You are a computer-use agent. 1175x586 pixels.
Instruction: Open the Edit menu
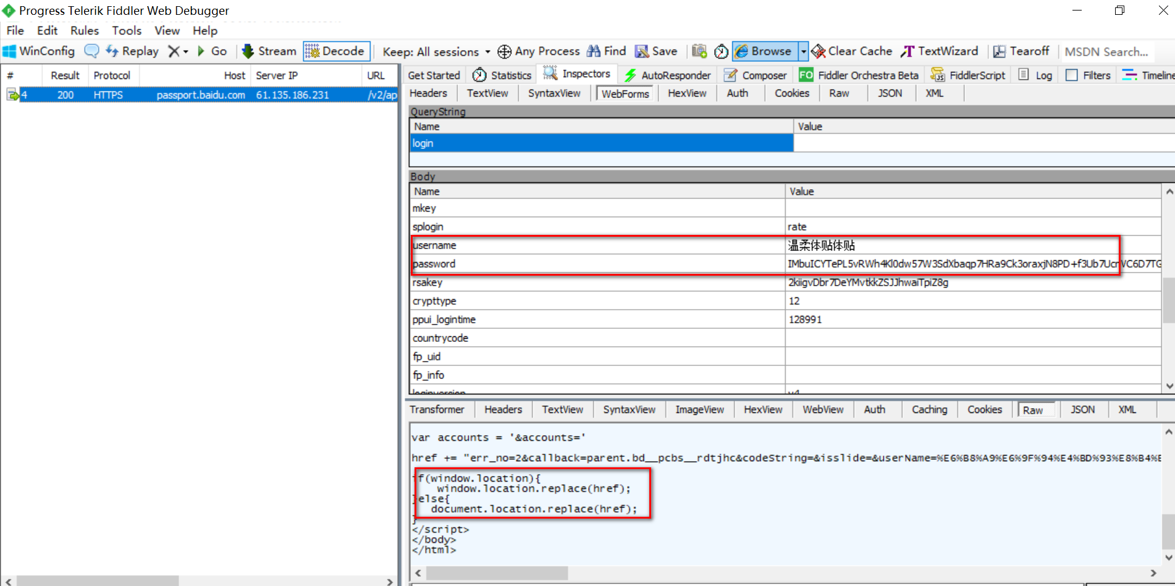[47, 30]
